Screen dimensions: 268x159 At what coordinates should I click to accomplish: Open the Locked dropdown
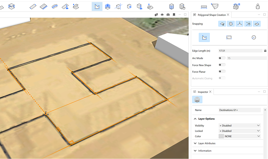[239, 131]
